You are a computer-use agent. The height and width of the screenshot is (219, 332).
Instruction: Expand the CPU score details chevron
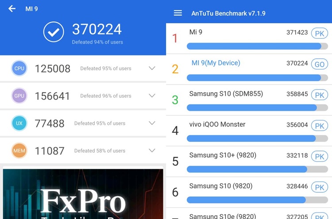tap(152, 68)
